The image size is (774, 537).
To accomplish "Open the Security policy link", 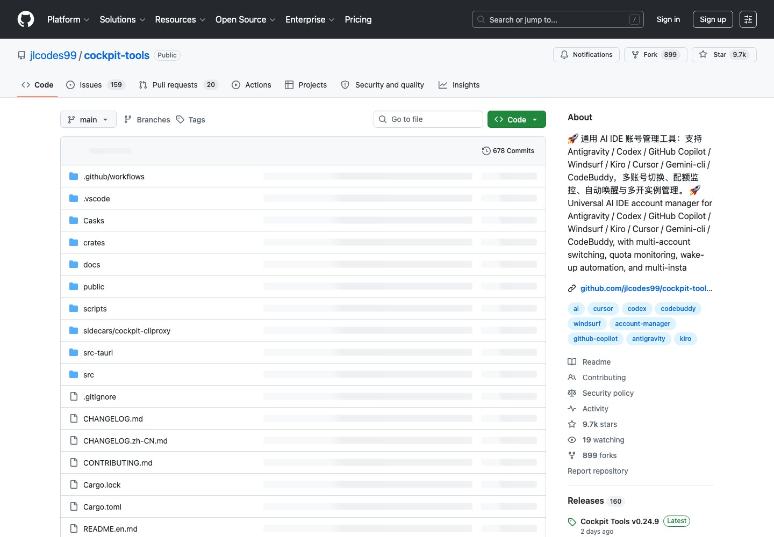I will (x=601, y=393).
